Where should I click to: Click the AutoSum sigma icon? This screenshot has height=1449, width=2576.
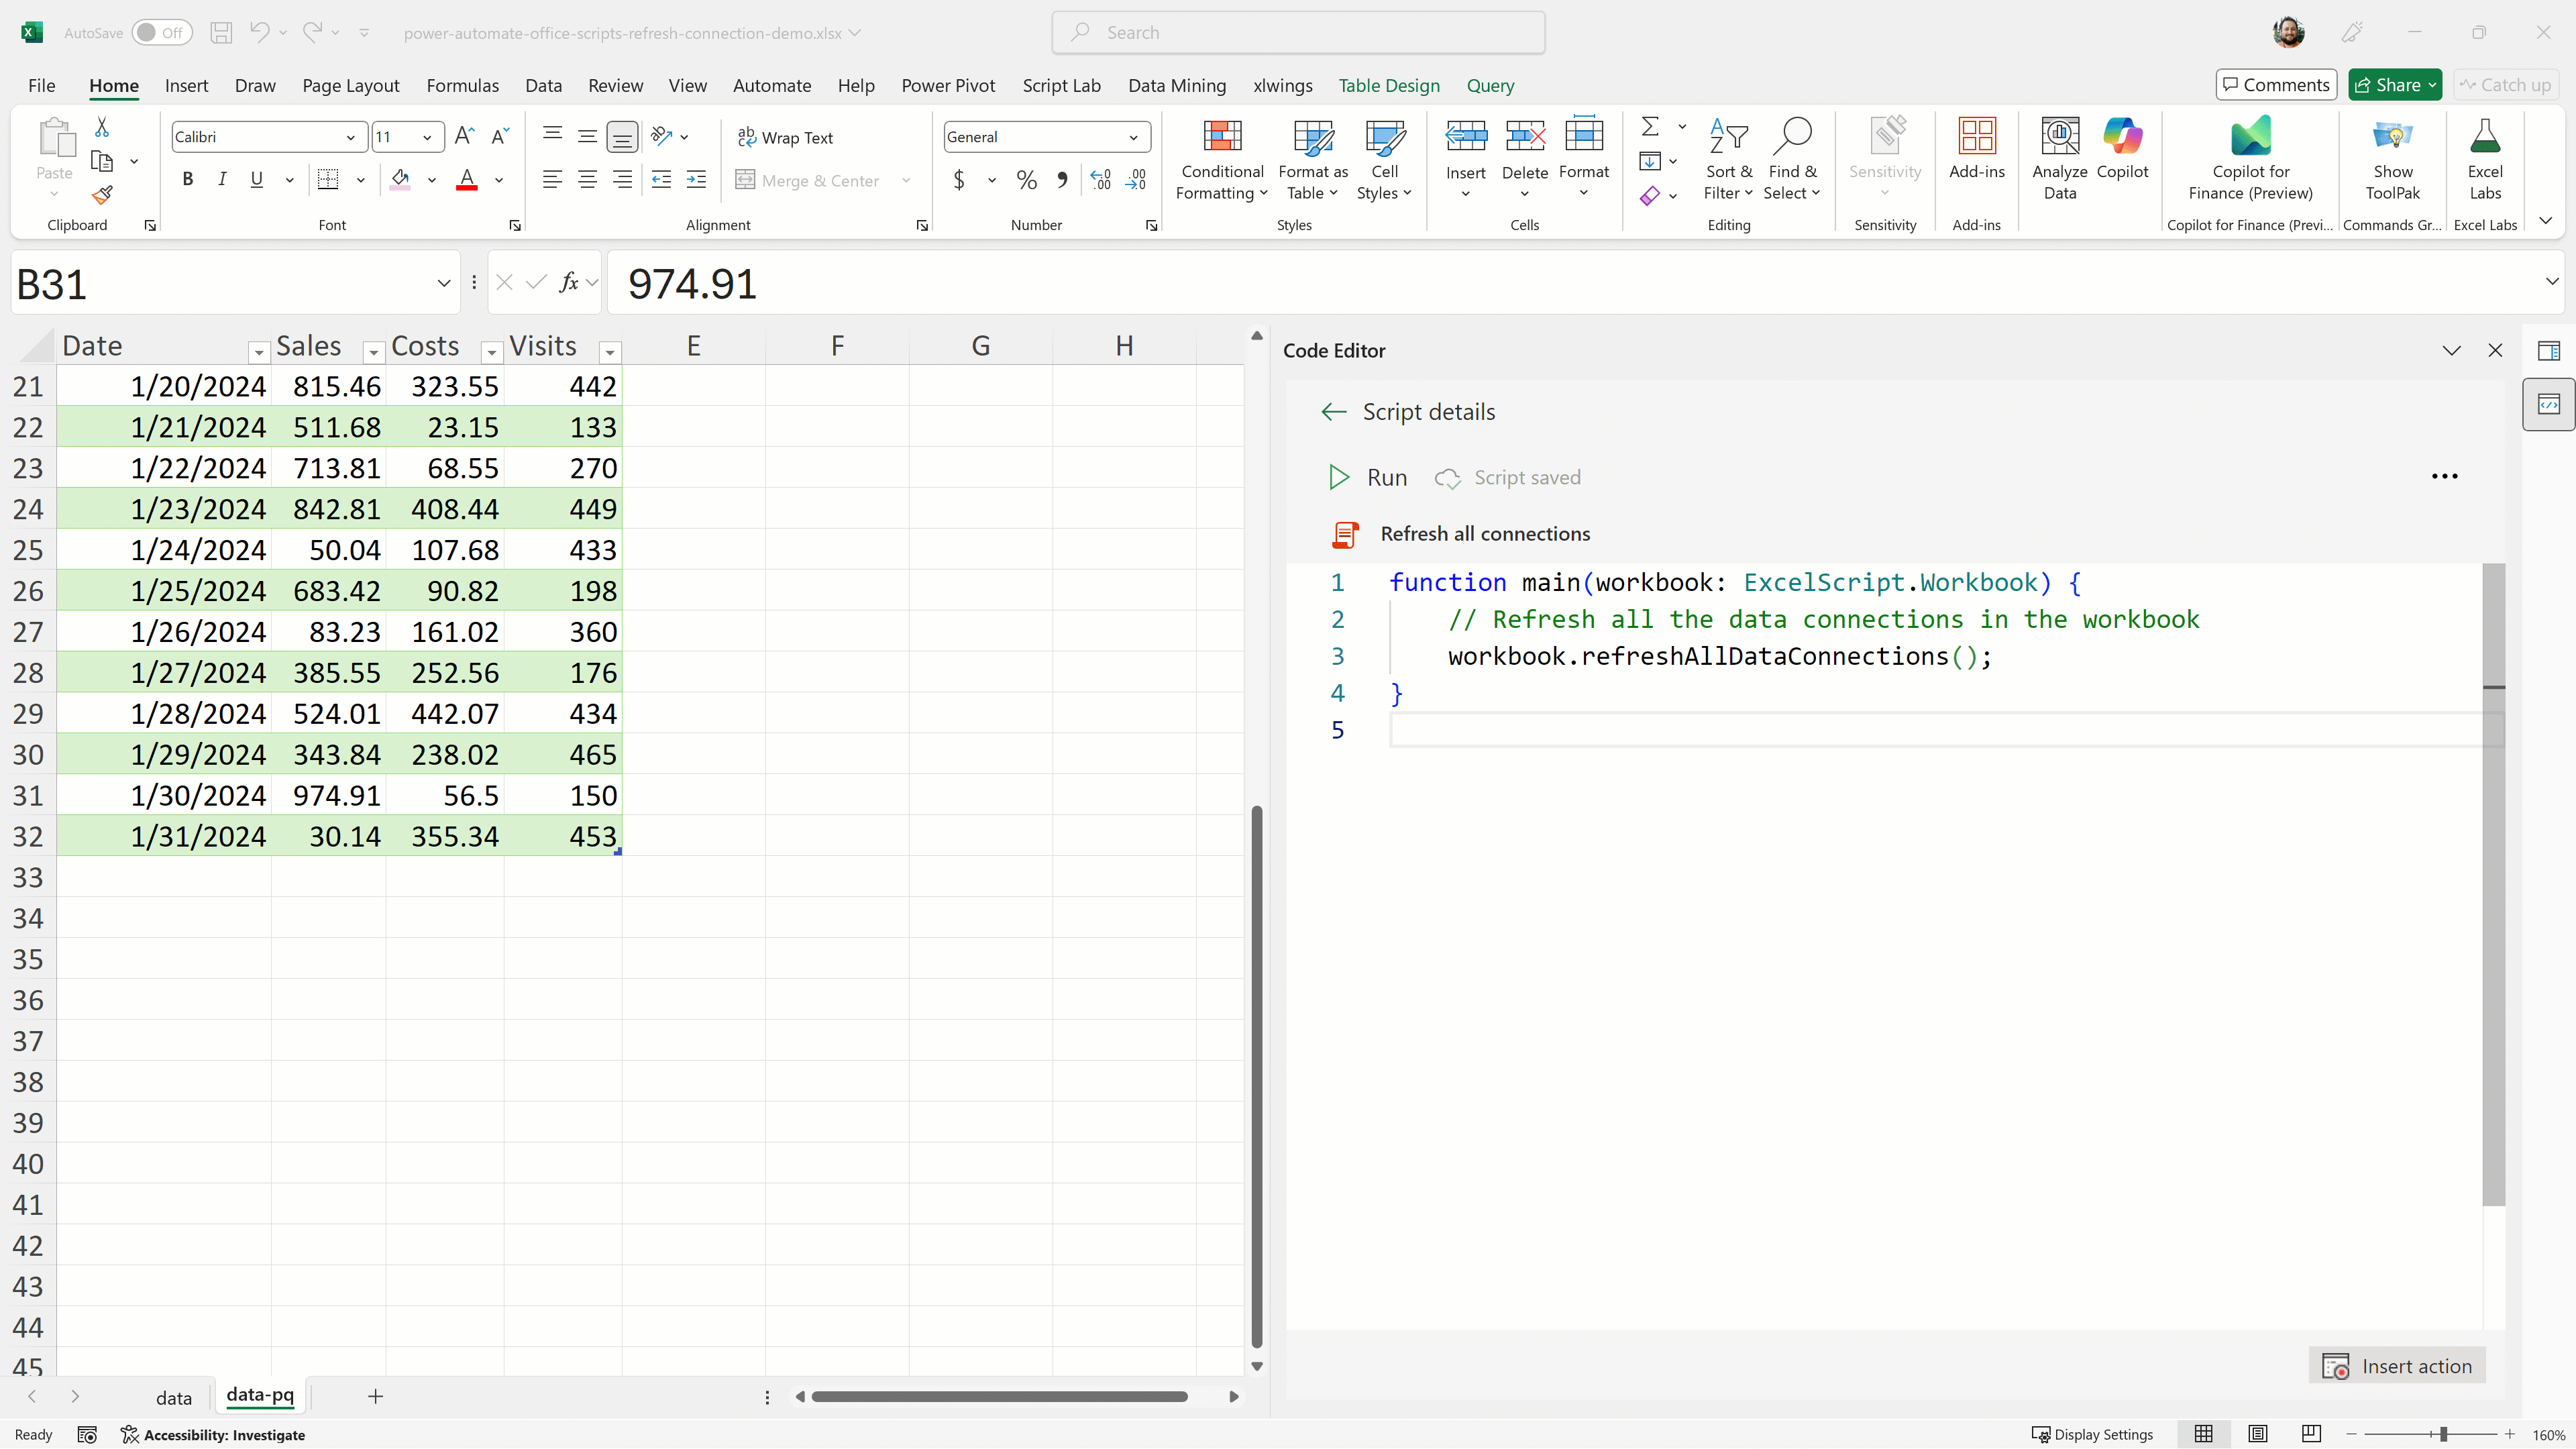1650,127
